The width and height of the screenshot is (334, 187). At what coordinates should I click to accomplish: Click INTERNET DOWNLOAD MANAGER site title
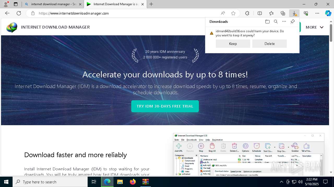(x=55, y=27)
